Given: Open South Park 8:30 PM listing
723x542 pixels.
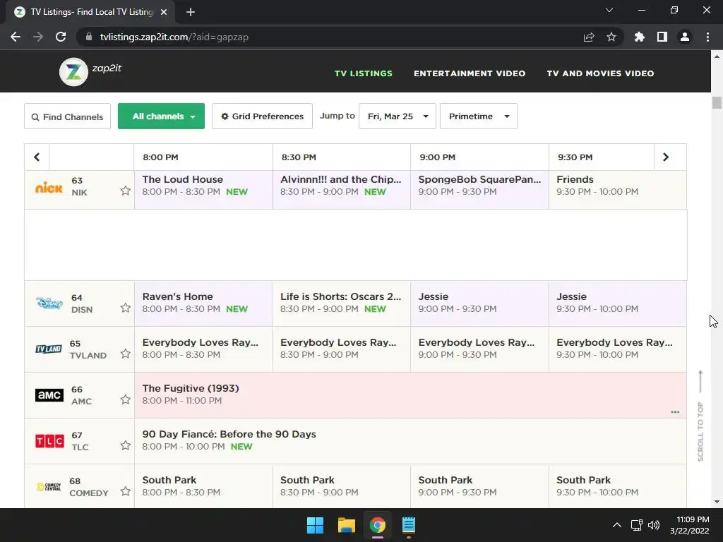Looking at the screenshot, I should pyautogui.click(x=342, y=486).
